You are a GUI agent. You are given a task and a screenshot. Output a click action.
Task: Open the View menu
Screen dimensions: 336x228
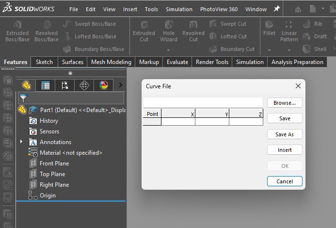[109, 9]
